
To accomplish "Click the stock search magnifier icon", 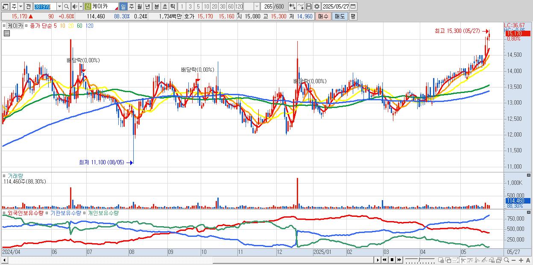I will click(67, 6).
